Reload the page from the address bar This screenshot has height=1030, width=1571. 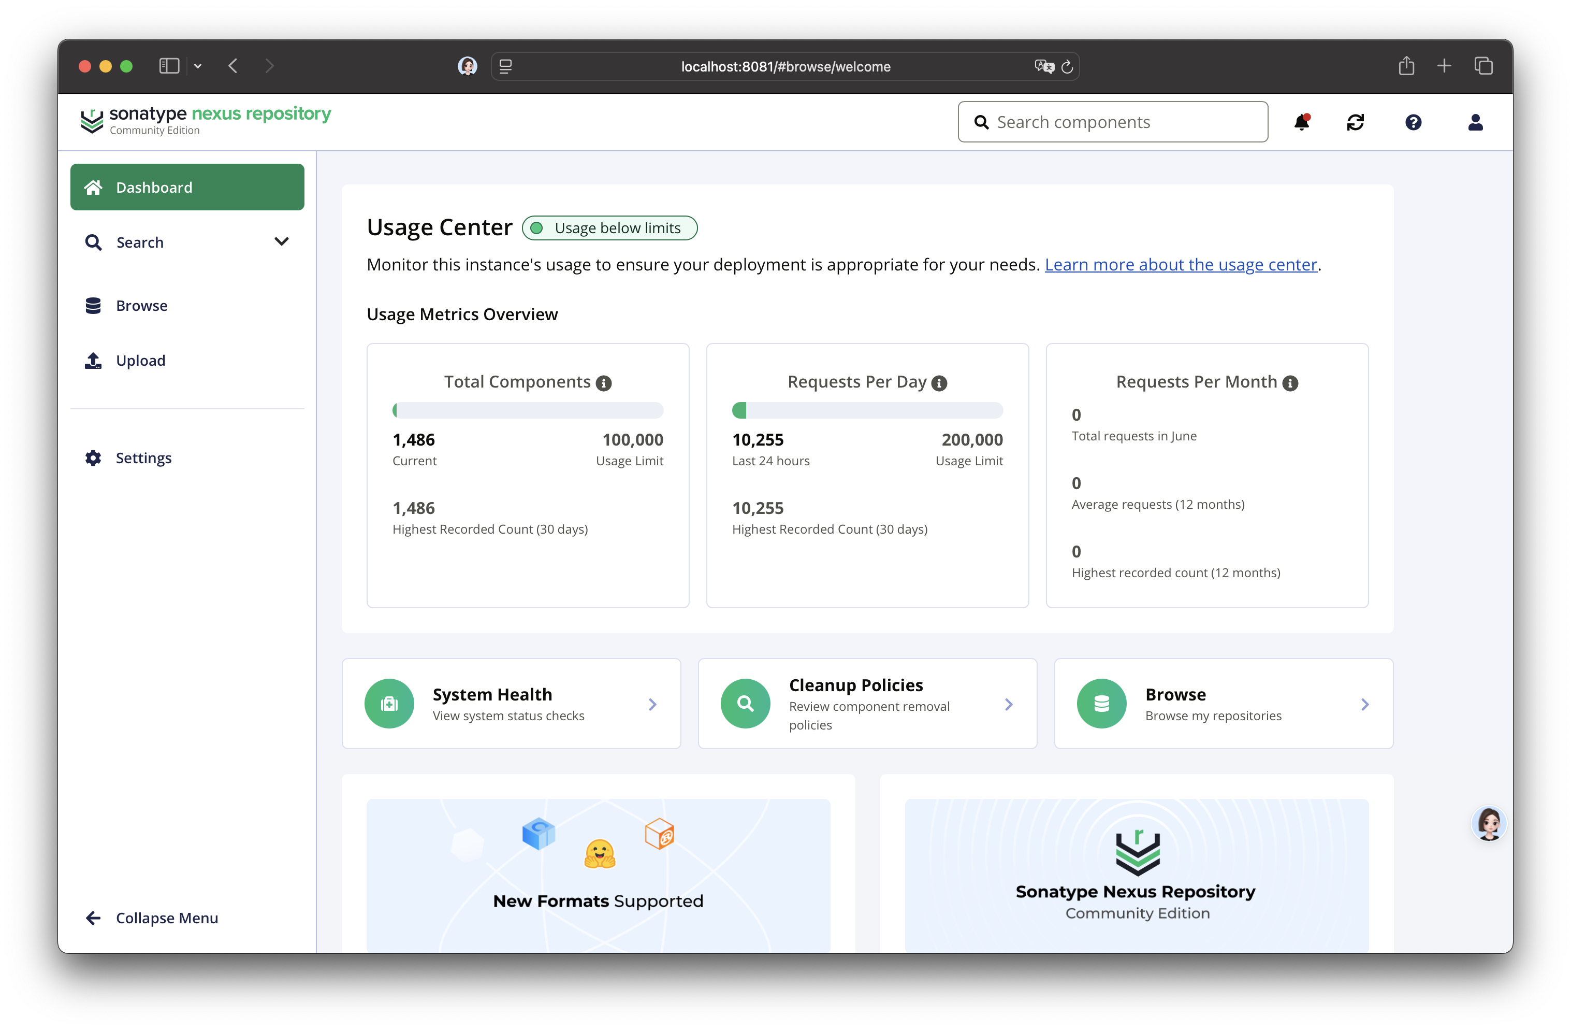point(1067,66)
